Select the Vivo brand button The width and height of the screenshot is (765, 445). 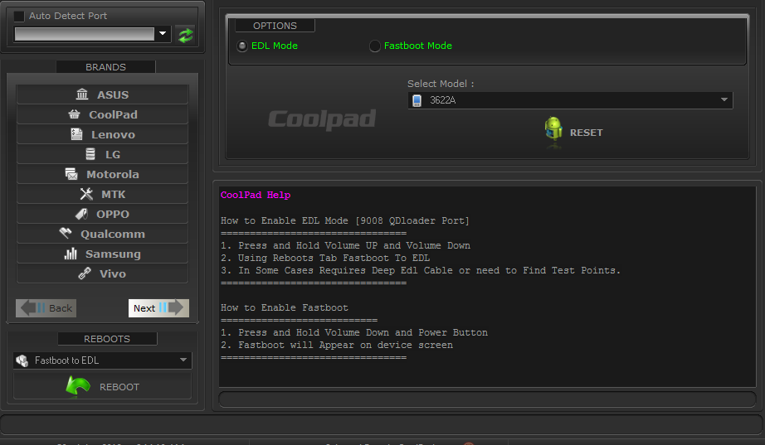(102, 274)
